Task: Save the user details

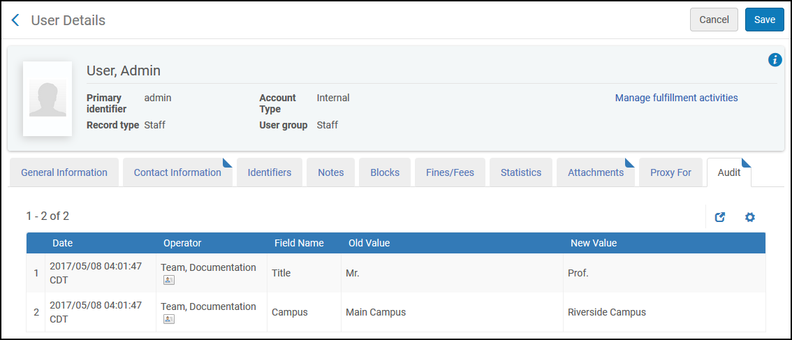Action: pos(765,20)
